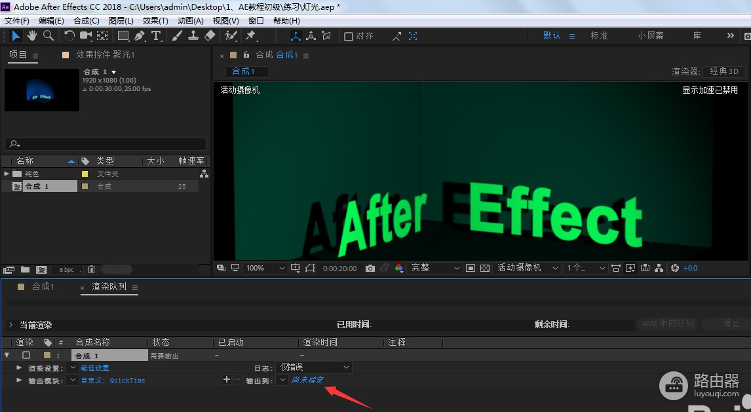Screen dimensions: 751x412
Task: Open the 合成(C) menu
Action: coord(87,20)
